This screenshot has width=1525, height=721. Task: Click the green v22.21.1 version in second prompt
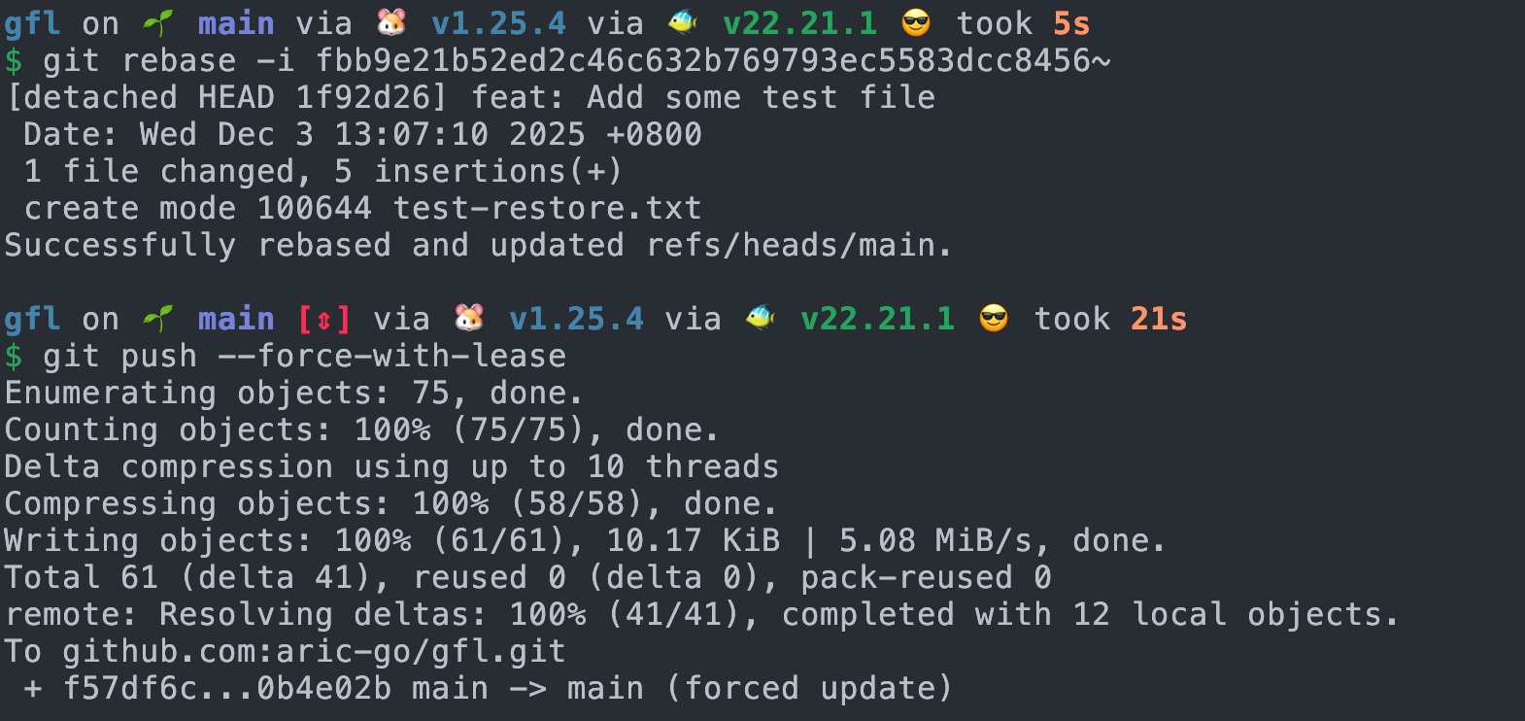pyautogui.click(x=877, y=319)
